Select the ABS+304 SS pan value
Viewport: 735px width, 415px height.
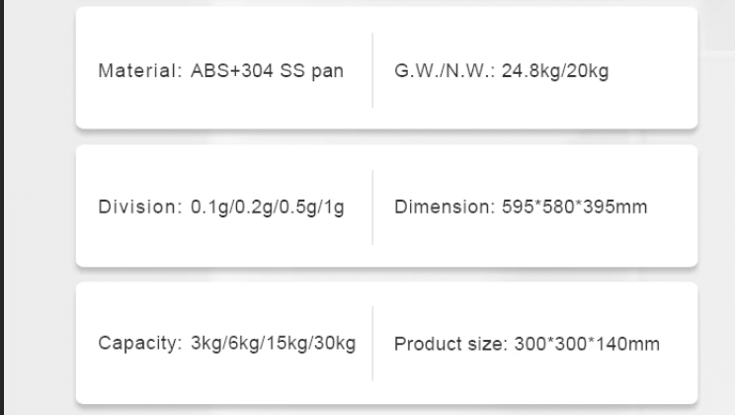pos(267,71)
